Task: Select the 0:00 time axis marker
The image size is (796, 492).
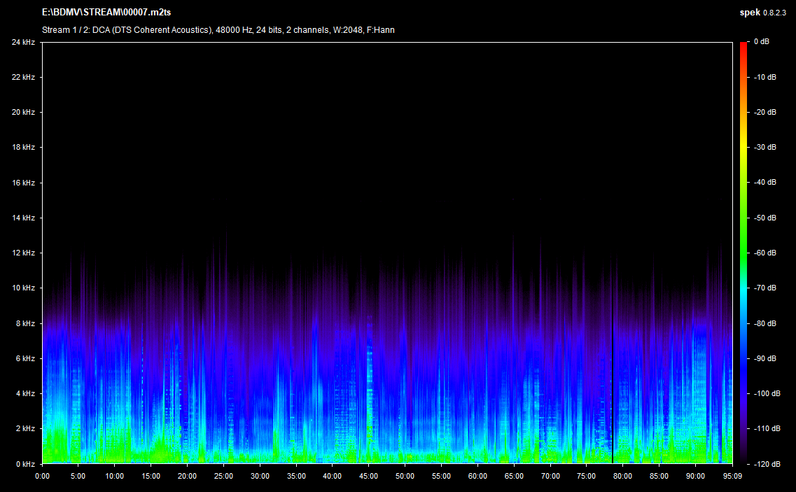Action: [x=42, y=476]
